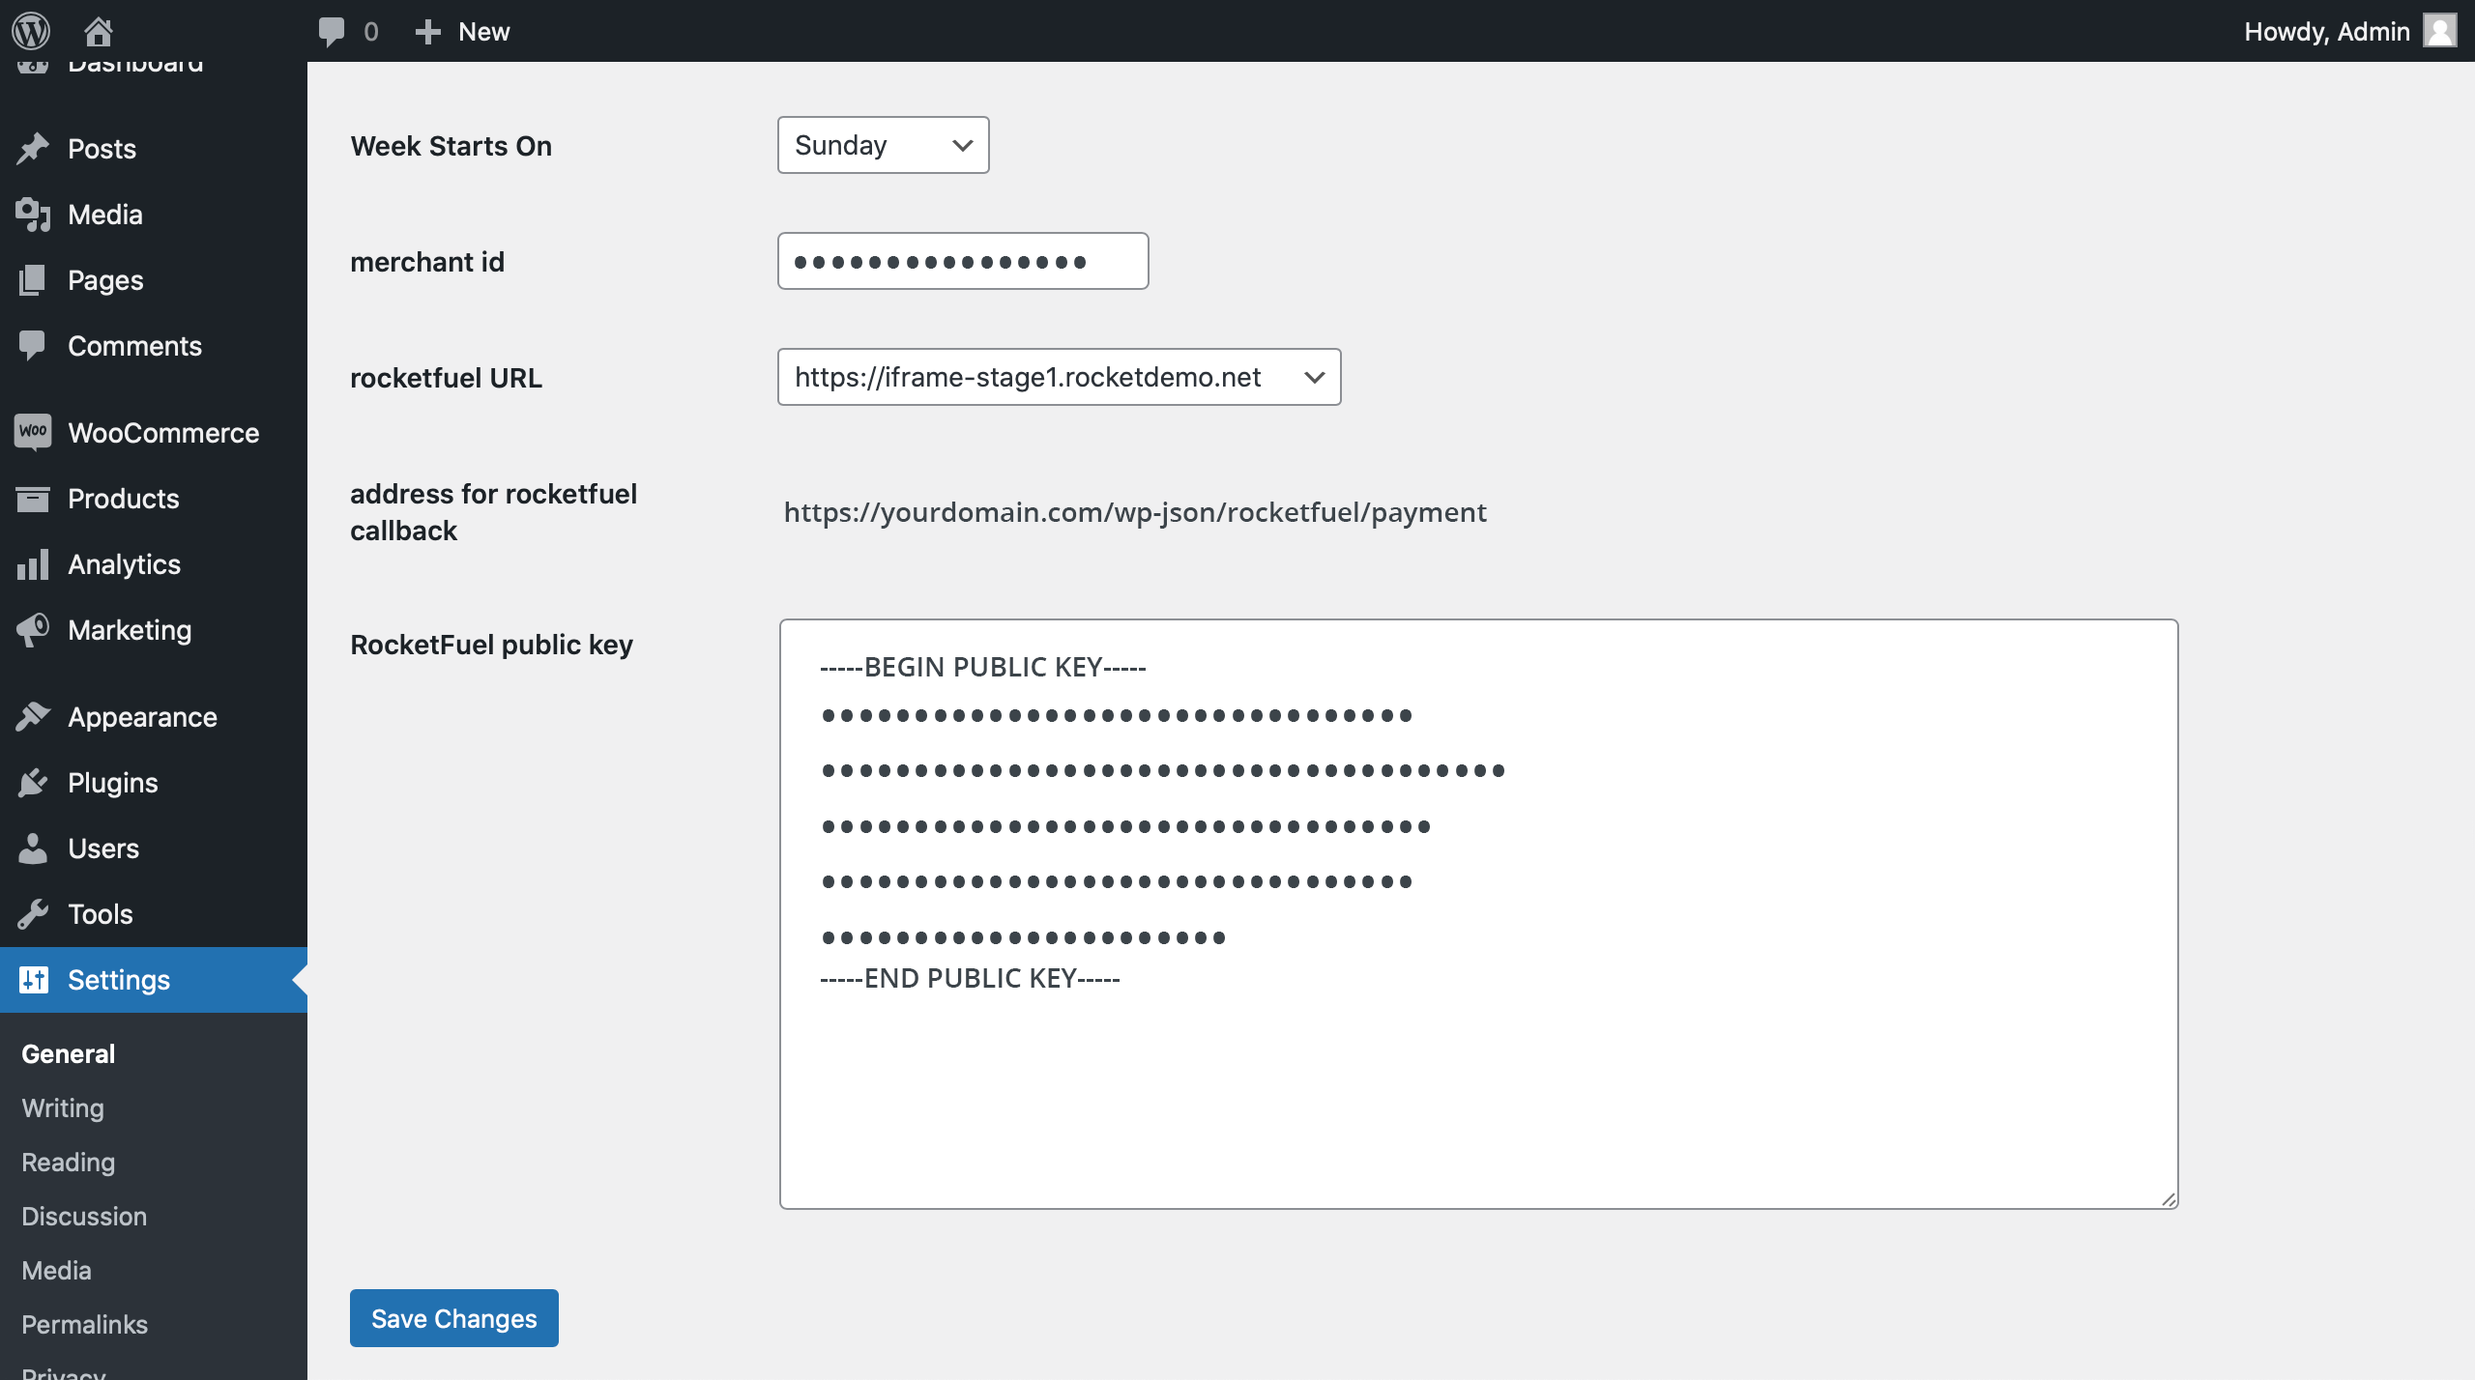Image resolution: width=2475 pixels, height=1380 pixels.
Task: Open the Week Starts On dropdown
Action: tap(882, 145)
